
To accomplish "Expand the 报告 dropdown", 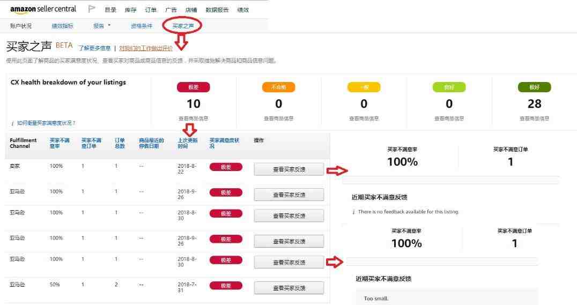I will (x=102, y=26).
